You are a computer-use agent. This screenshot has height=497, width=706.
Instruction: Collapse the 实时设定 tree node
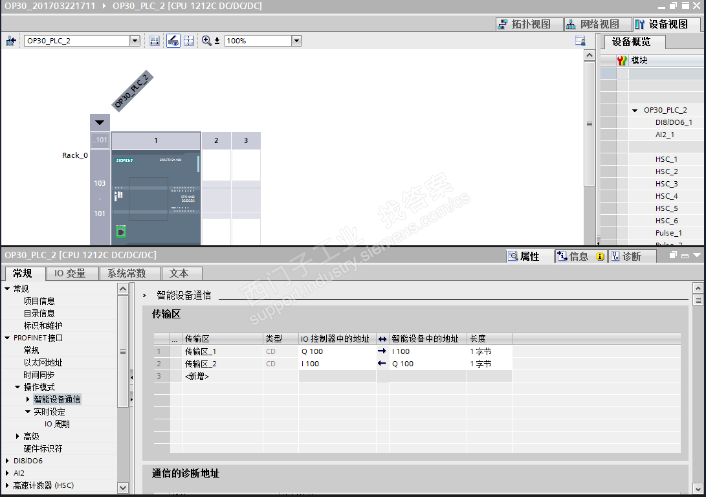pyautogui.click(x=28, y=412)
